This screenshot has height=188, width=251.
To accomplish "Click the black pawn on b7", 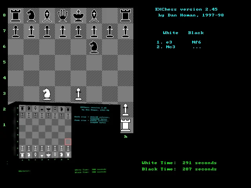I will tap(31, 31).
